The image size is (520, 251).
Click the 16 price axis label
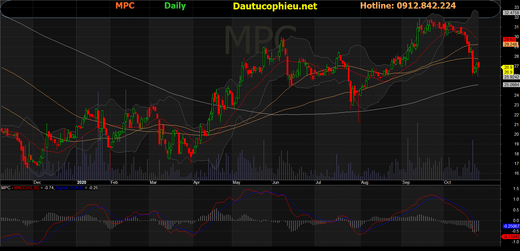(x=517, y=173)
